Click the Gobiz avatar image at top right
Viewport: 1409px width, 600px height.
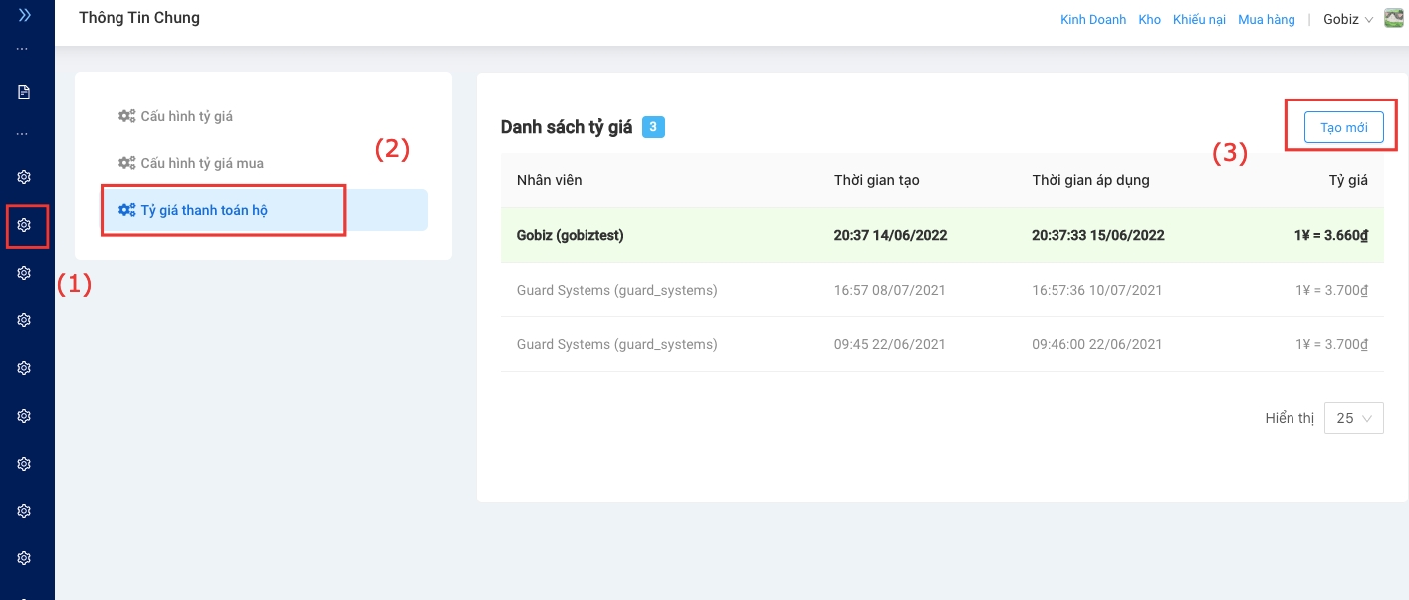tap(1393, 19)
